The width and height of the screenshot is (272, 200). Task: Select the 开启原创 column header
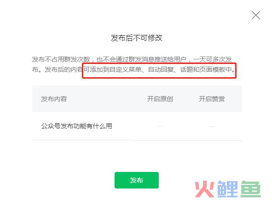[160, 99]
